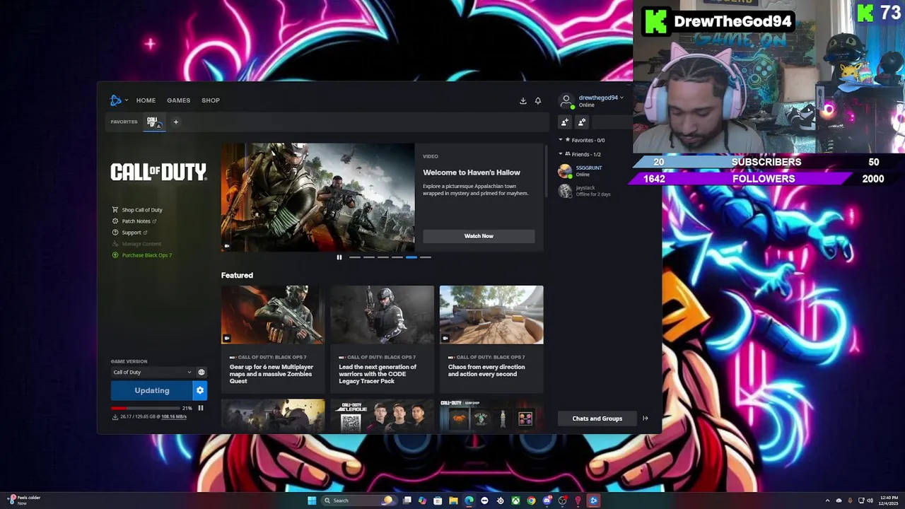Open CODE Legacy Tracer Pack card

point(382,338)
